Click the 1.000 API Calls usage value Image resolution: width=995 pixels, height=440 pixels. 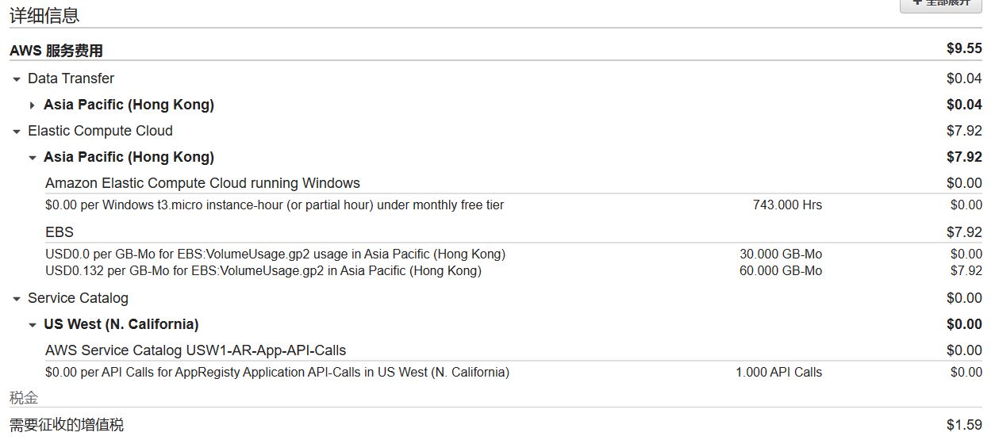point(778,373)
